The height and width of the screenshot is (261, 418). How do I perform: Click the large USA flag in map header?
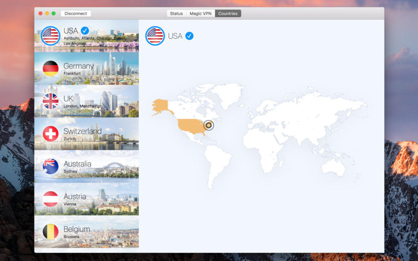(x=155, y=35)
